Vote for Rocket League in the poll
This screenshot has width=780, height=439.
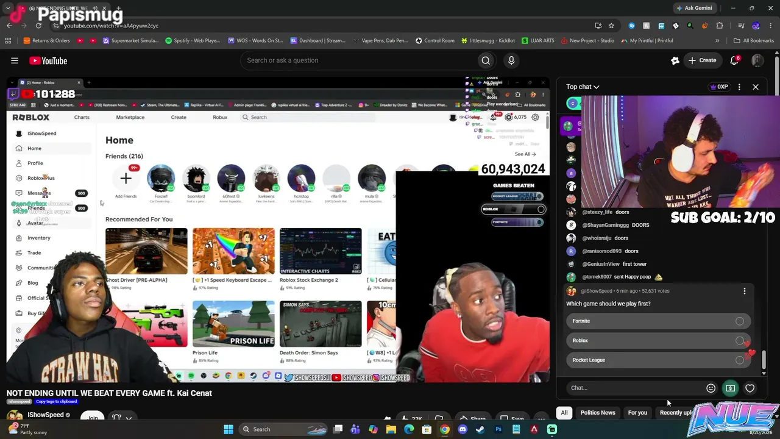tap(658, 360)
